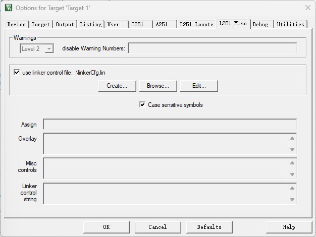The image size is (316, 237).
Task: Click the Create... button
Action: click(117, 86)
